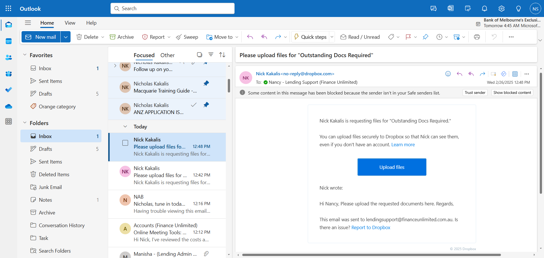This screenshot has height=258, width=544.
Task: Switch to the Help ribbon tab
Action: (91, 23)
